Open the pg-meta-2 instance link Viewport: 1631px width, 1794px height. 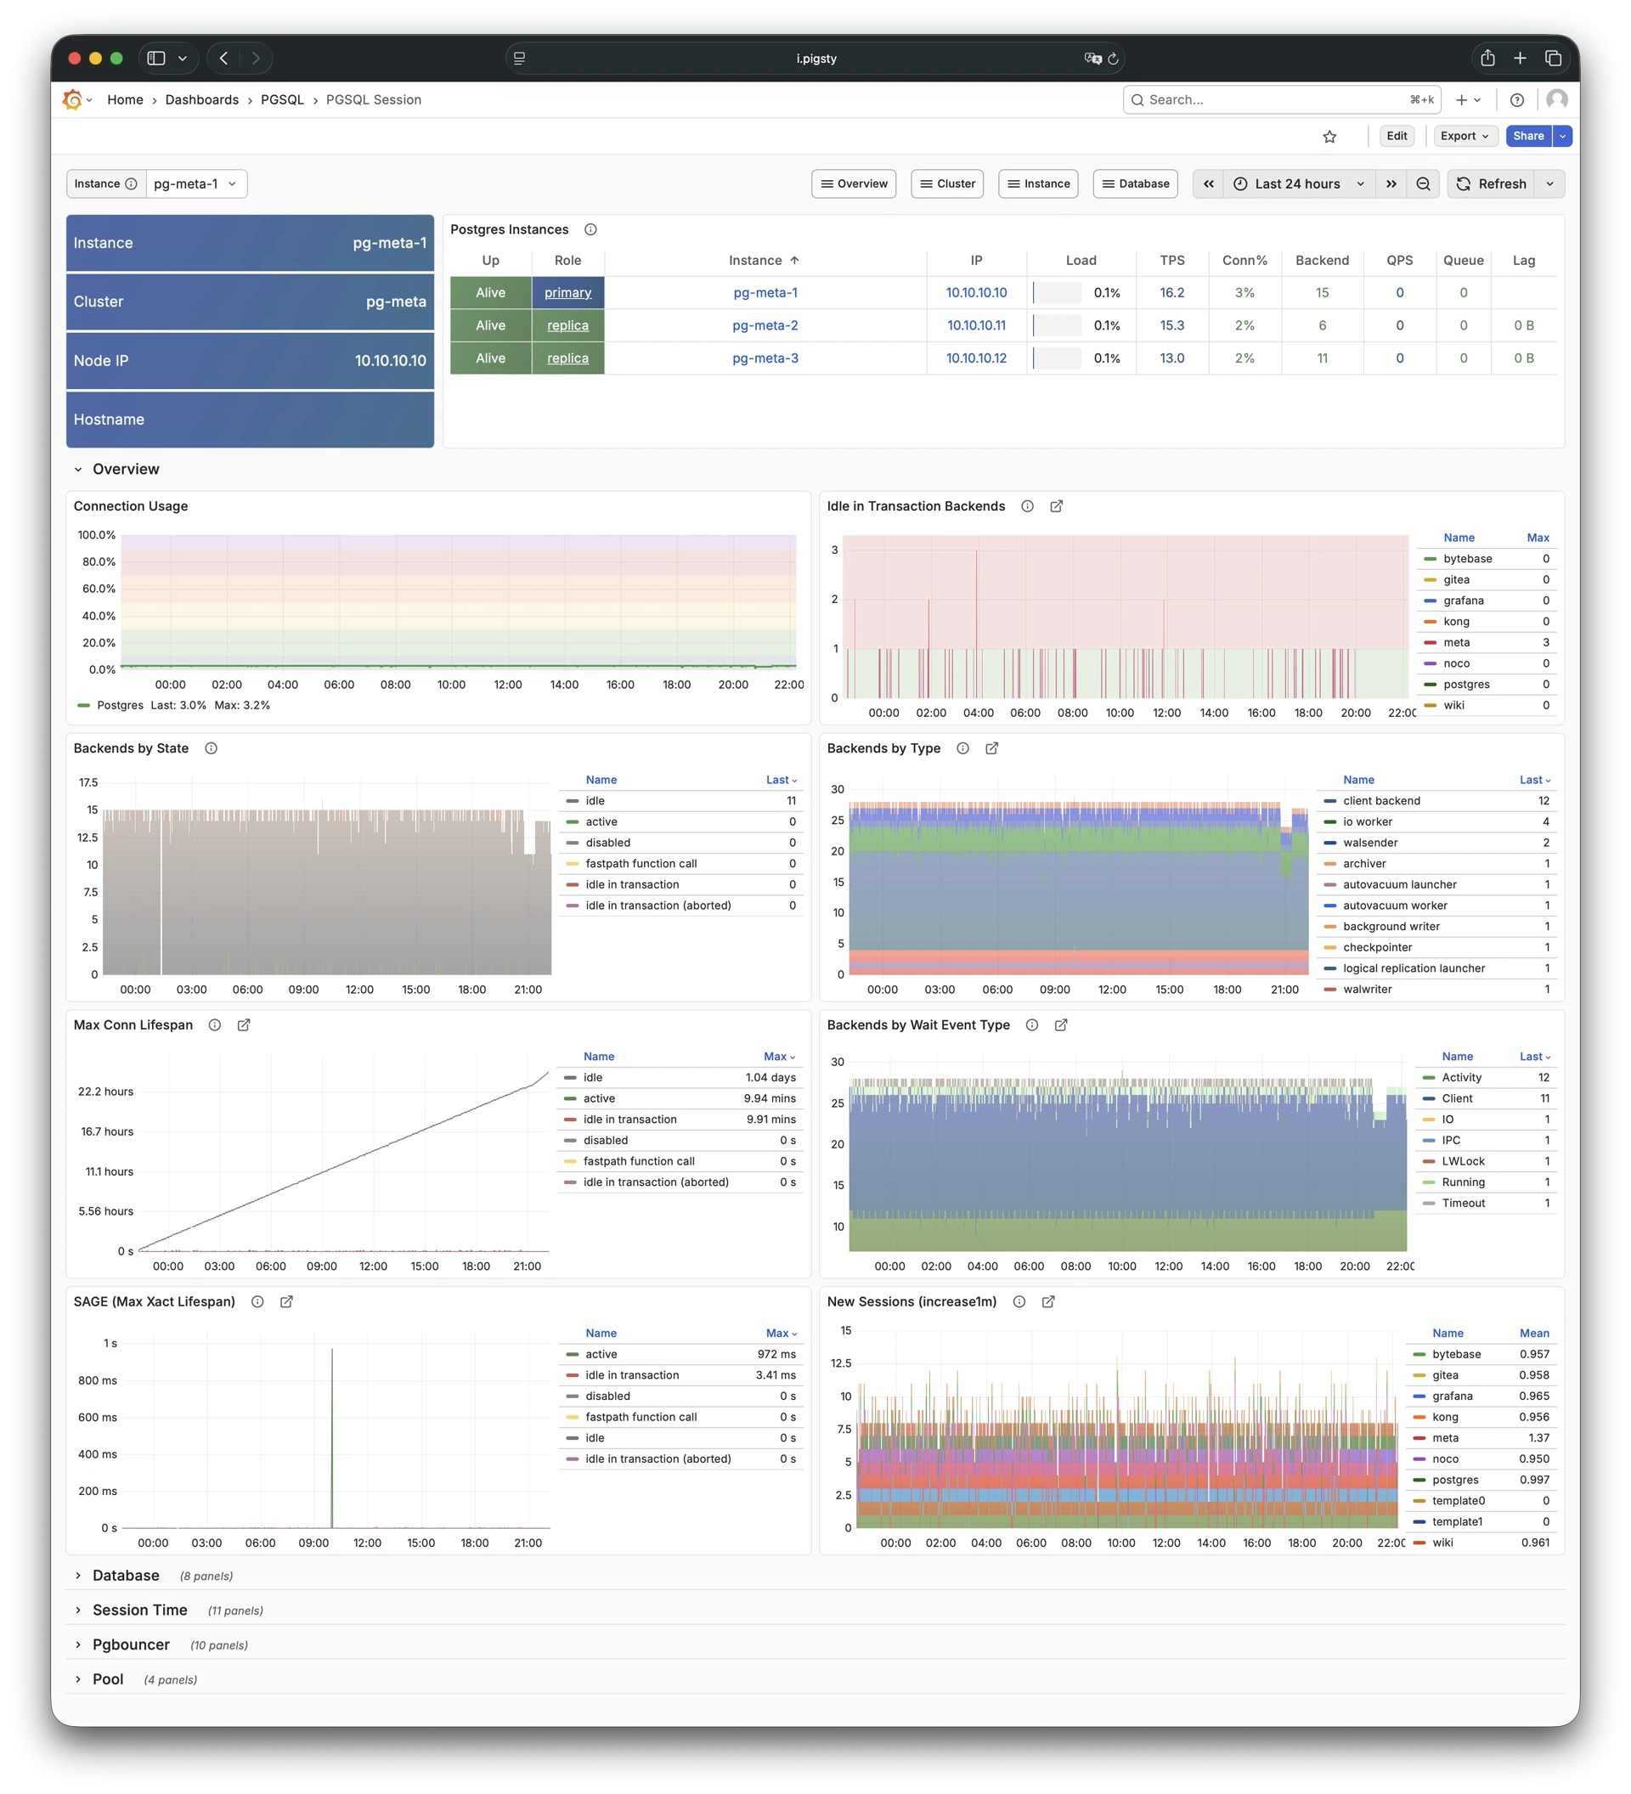(x=765, y=325)
